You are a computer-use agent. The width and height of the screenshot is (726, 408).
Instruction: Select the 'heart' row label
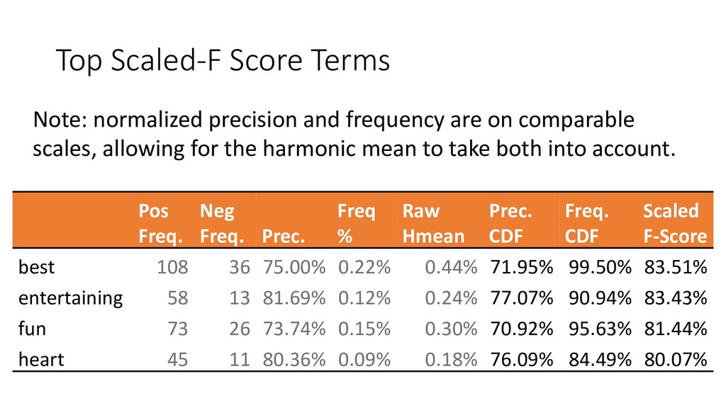tap(41, 359)
